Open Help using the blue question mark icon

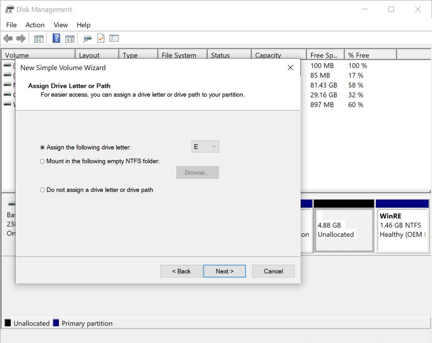[56, 38]
